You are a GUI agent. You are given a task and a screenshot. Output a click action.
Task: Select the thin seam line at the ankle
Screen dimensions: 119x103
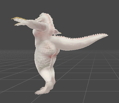pyautogui.click(x=49, y=82)
